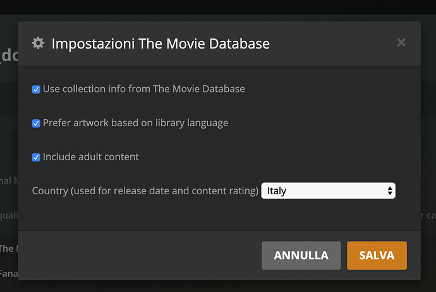This screenshot has height=292, width=436.
Task: Click the 'Impostazioni The Movie Database' title
Action: 160,44
